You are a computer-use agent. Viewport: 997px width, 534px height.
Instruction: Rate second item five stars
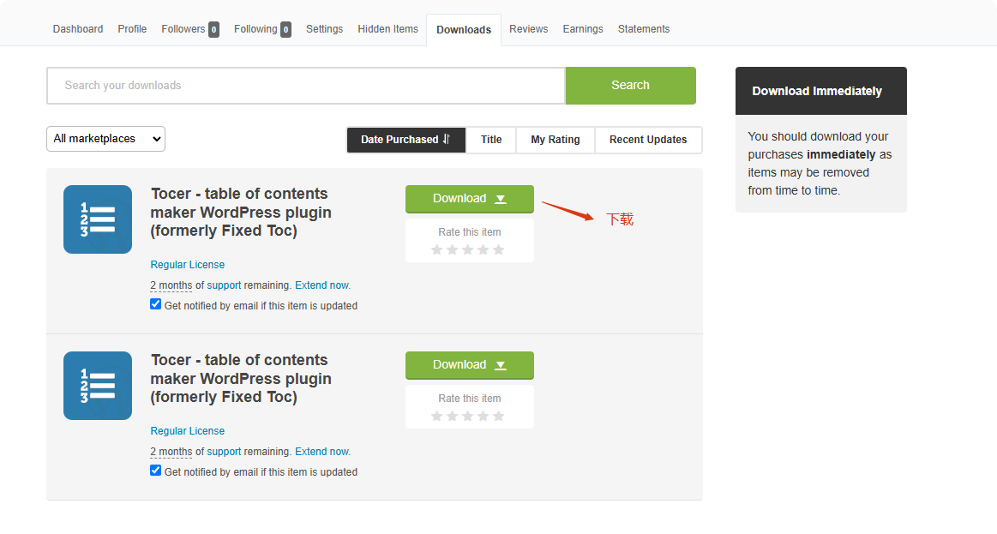pyautogui.click(x=499, y=416)
